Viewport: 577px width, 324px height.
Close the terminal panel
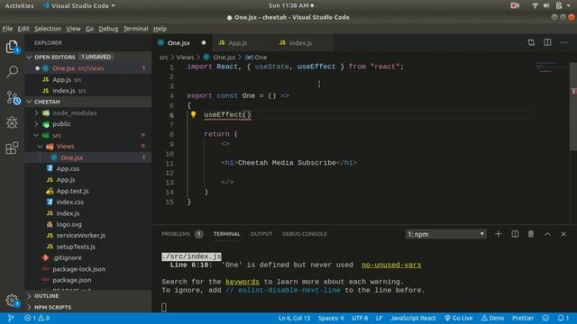(563, 234)
